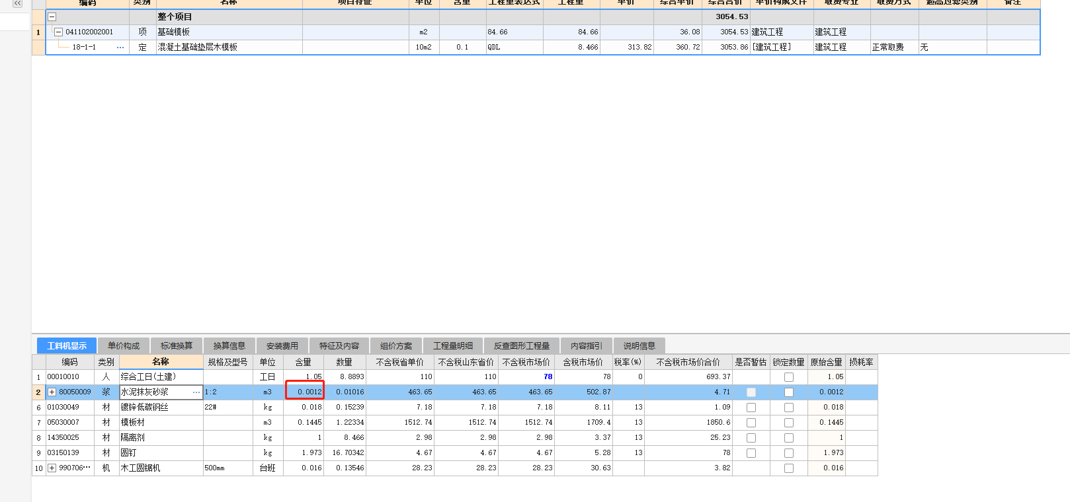
Task: Click the 不含税省单价 column header
Action: click(400, 362)
